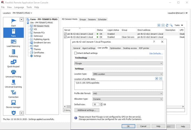This screenshot has width=191, height=130.
Task: Click the refresh icon beside Tasks
Action: click(x=167, y=25)
